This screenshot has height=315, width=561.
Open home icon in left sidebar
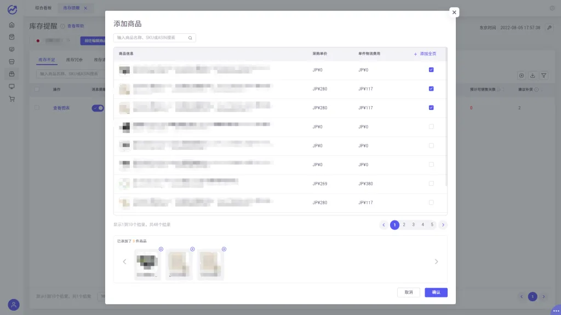click(x=12, y=25)
